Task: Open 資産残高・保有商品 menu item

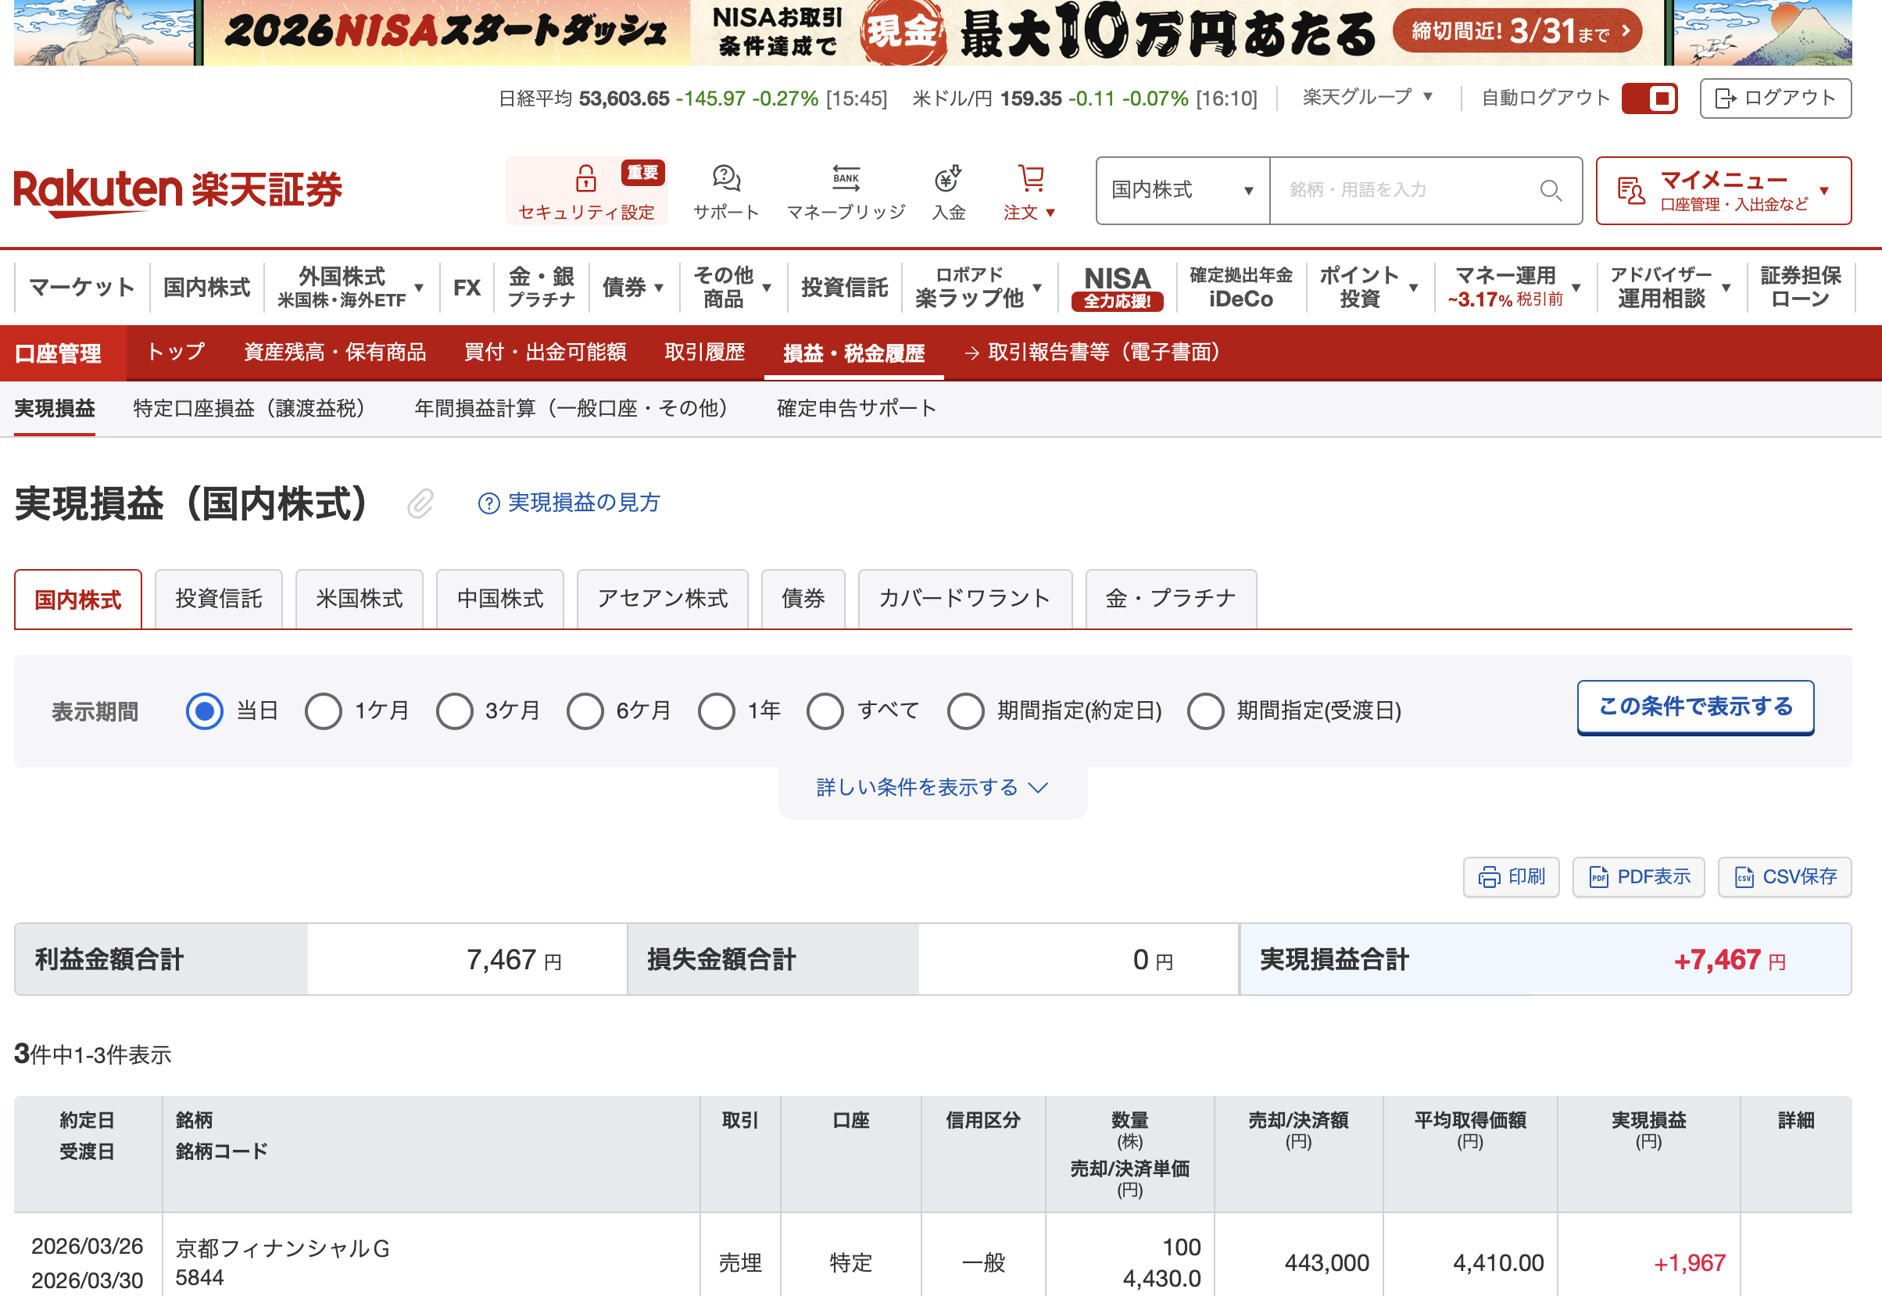Action: pos(335,353)
